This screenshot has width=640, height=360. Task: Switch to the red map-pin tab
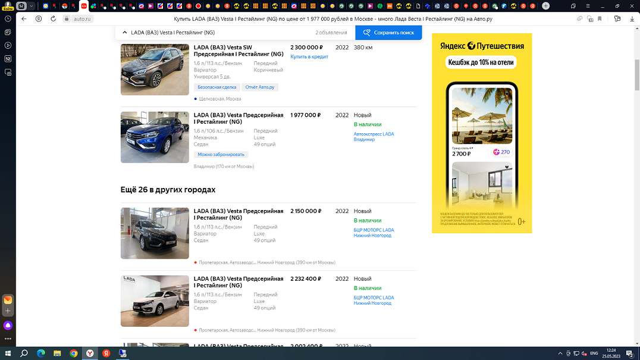466,6
